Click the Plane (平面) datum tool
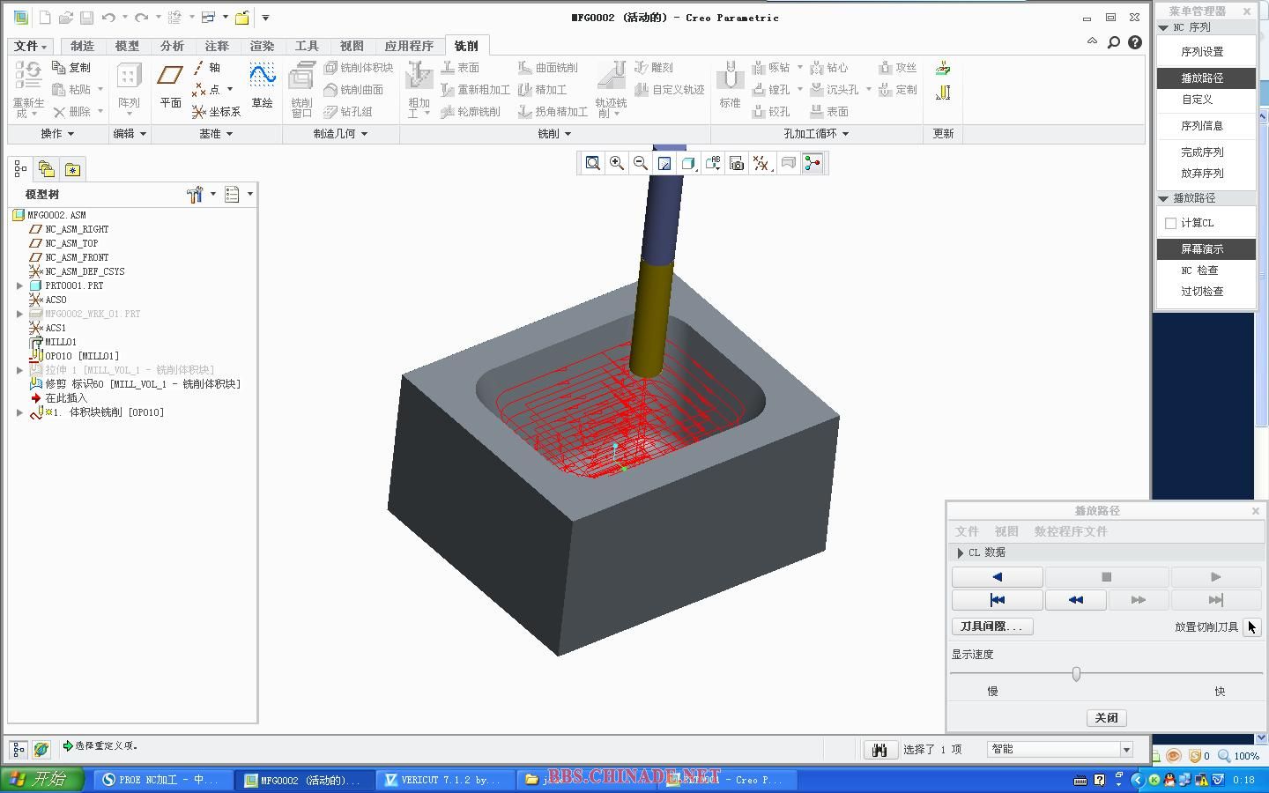1269x793 pixels. click(170, 86)
